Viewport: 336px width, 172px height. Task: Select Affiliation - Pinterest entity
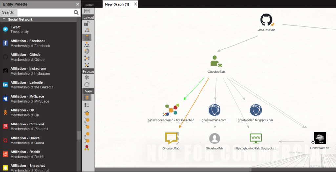(39, 126)
